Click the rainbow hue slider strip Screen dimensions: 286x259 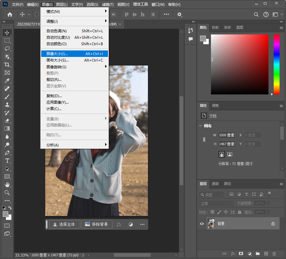coord(276,64)
